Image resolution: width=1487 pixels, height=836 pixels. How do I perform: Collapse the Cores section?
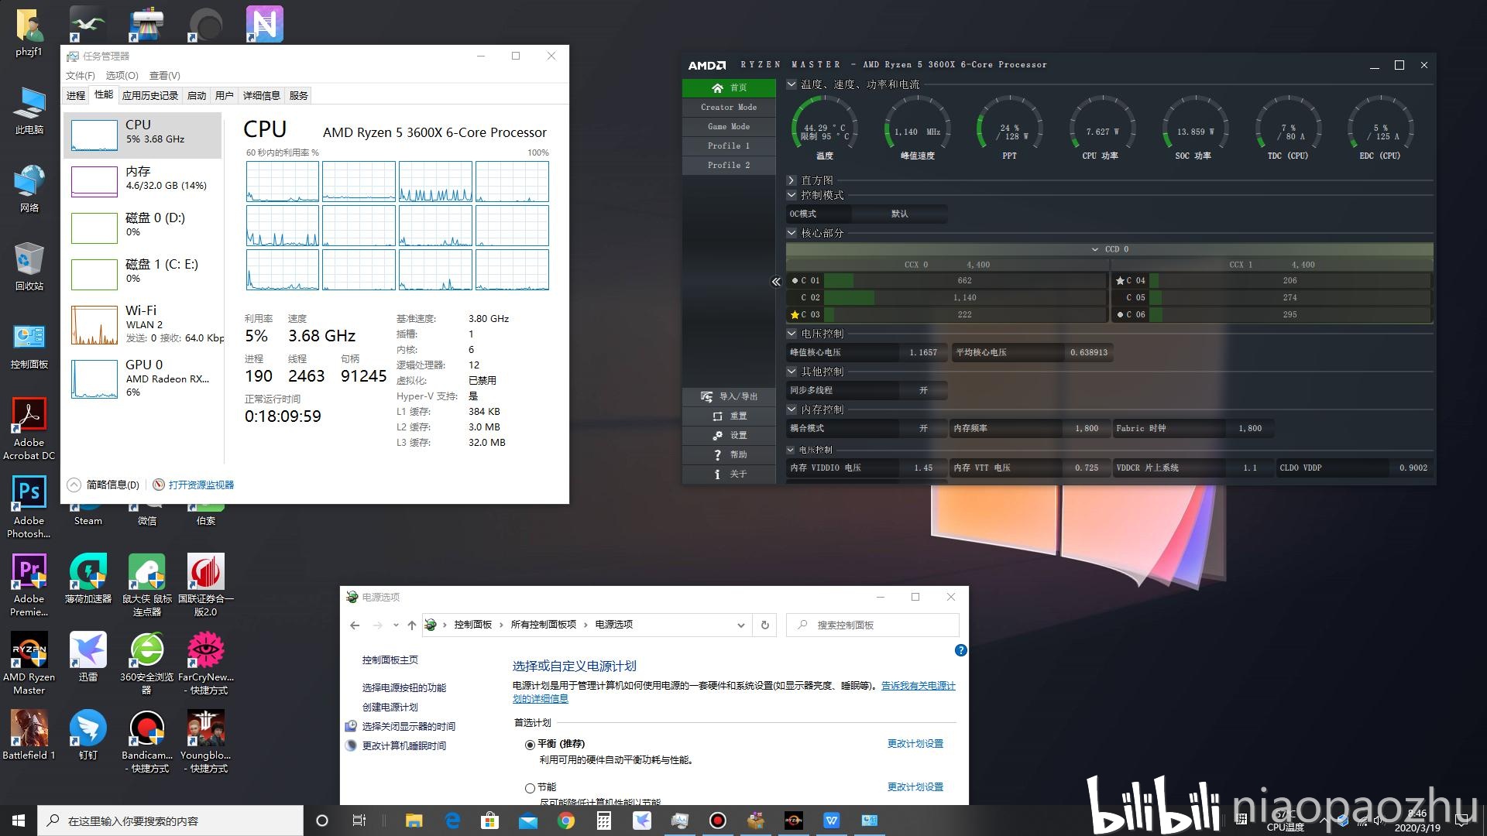(x=792, y=233)
